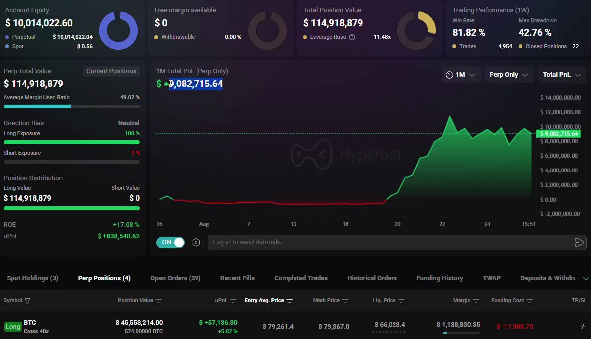Open the Perp Only dropdown
Viewport: 591px width, 339px height.
pos(508,75)
